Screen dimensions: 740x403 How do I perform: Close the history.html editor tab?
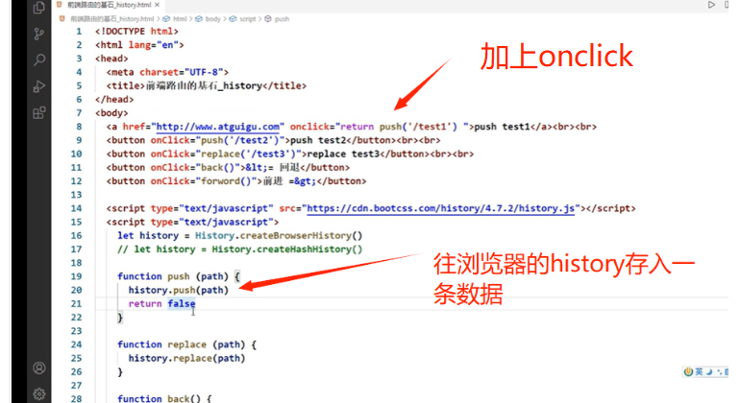coord(158,5)
